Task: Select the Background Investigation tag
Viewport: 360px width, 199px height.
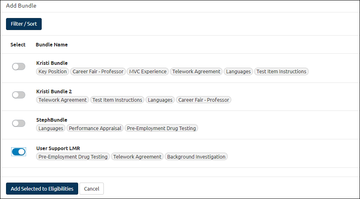Action: coord(196,157)
